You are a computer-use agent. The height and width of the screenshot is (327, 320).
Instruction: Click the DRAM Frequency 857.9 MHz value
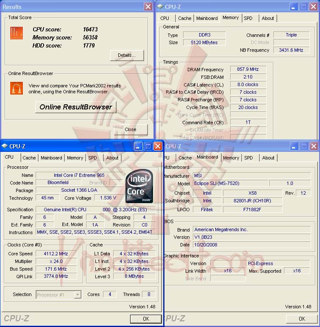(x=248, y=69)
